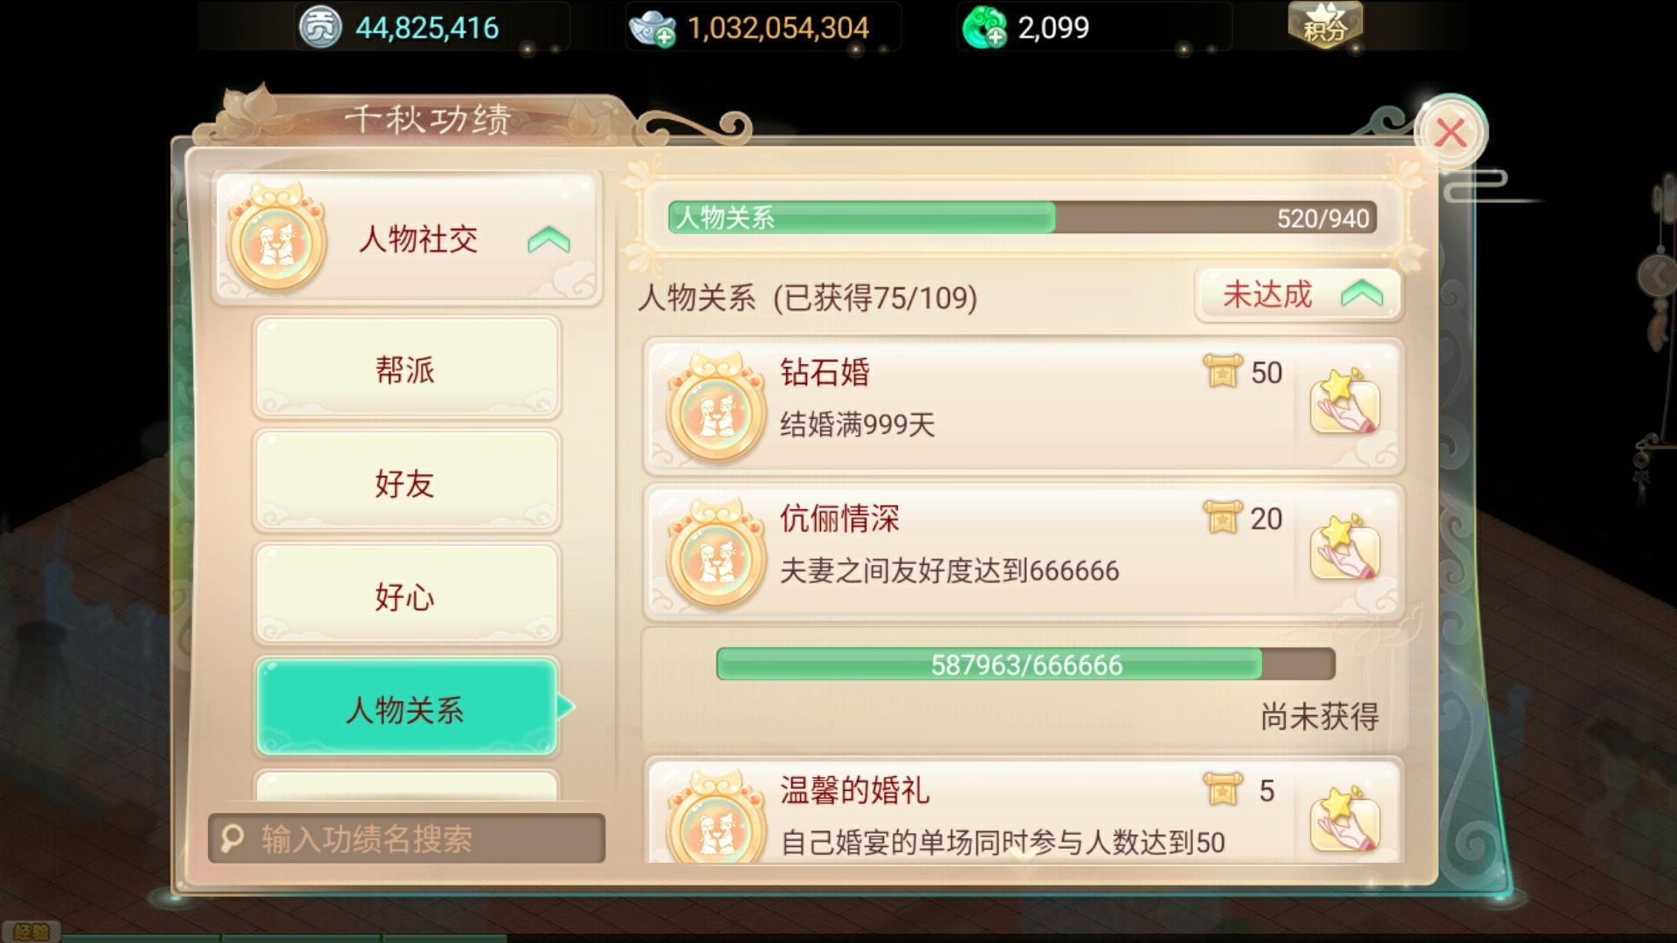The height and width of the screenshot is (943, 1677).
Task: Select the 好心 subcategory tab
Action: pyautogui.click(x=406, y=596)
